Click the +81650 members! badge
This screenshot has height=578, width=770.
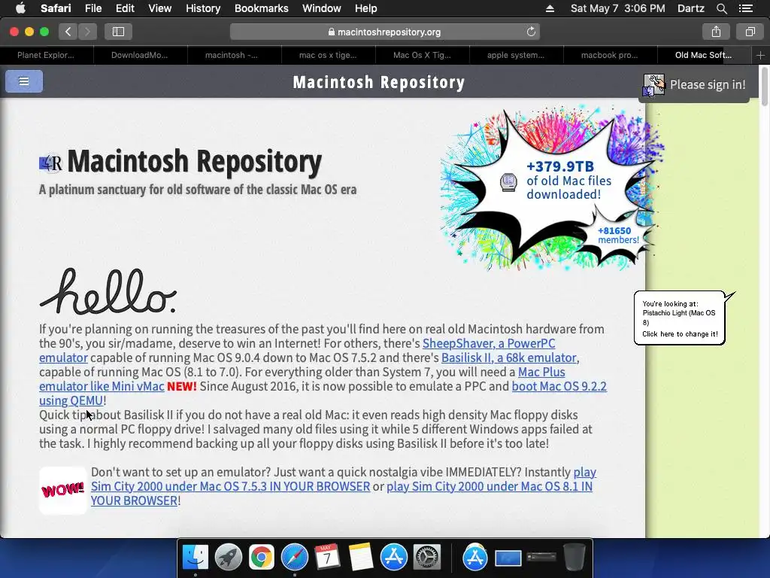pos(617,235)
